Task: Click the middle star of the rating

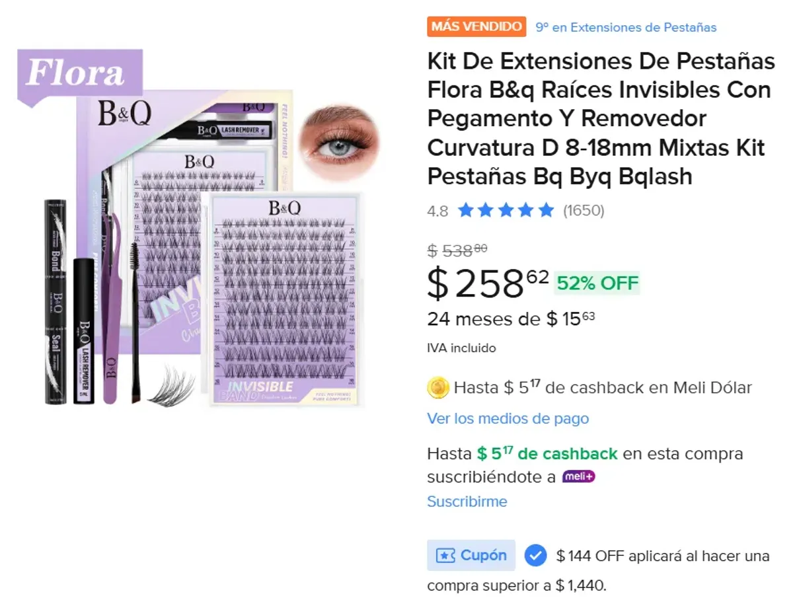Action: click(x=505, y=210)
